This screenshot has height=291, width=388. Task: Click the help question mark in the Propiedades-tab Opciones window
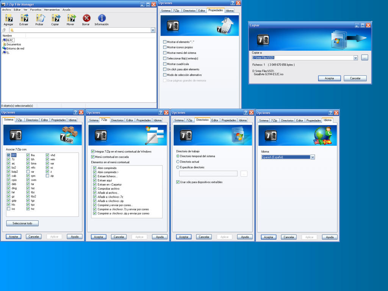coord(232,3)
